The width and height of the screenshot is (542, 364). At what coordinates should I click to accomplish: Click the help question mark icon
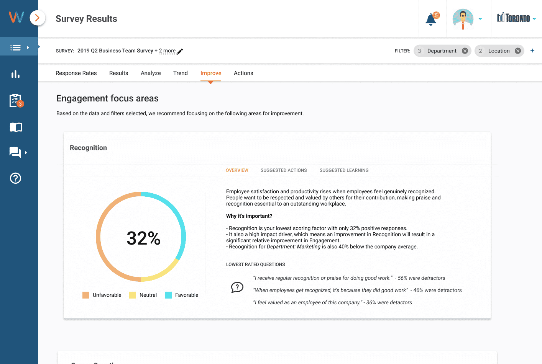click(x=15, y=178)
